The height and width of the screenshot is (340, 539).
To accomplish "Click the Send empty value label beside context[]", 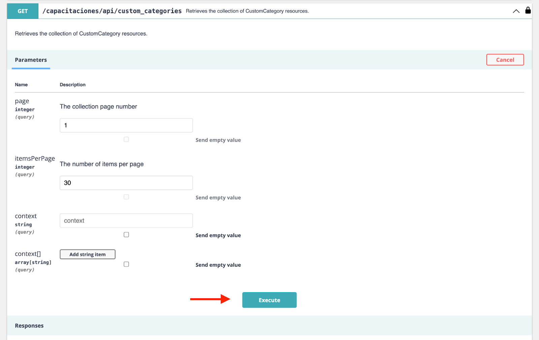I will [x=218, y=265].
